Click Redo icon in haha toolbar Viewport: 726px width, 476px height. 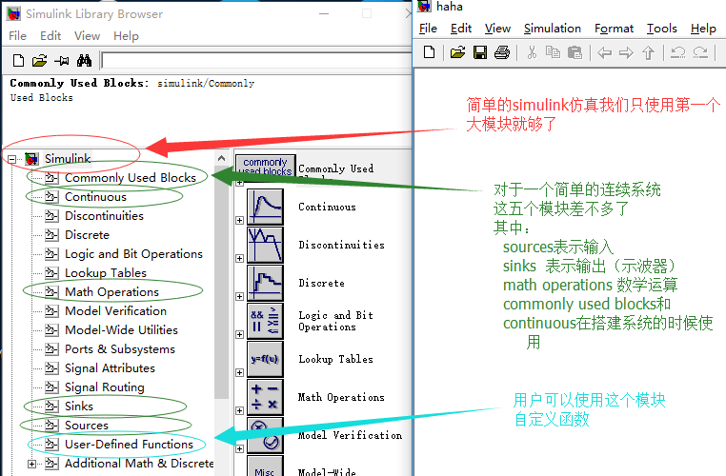click(x=700, y=52)
